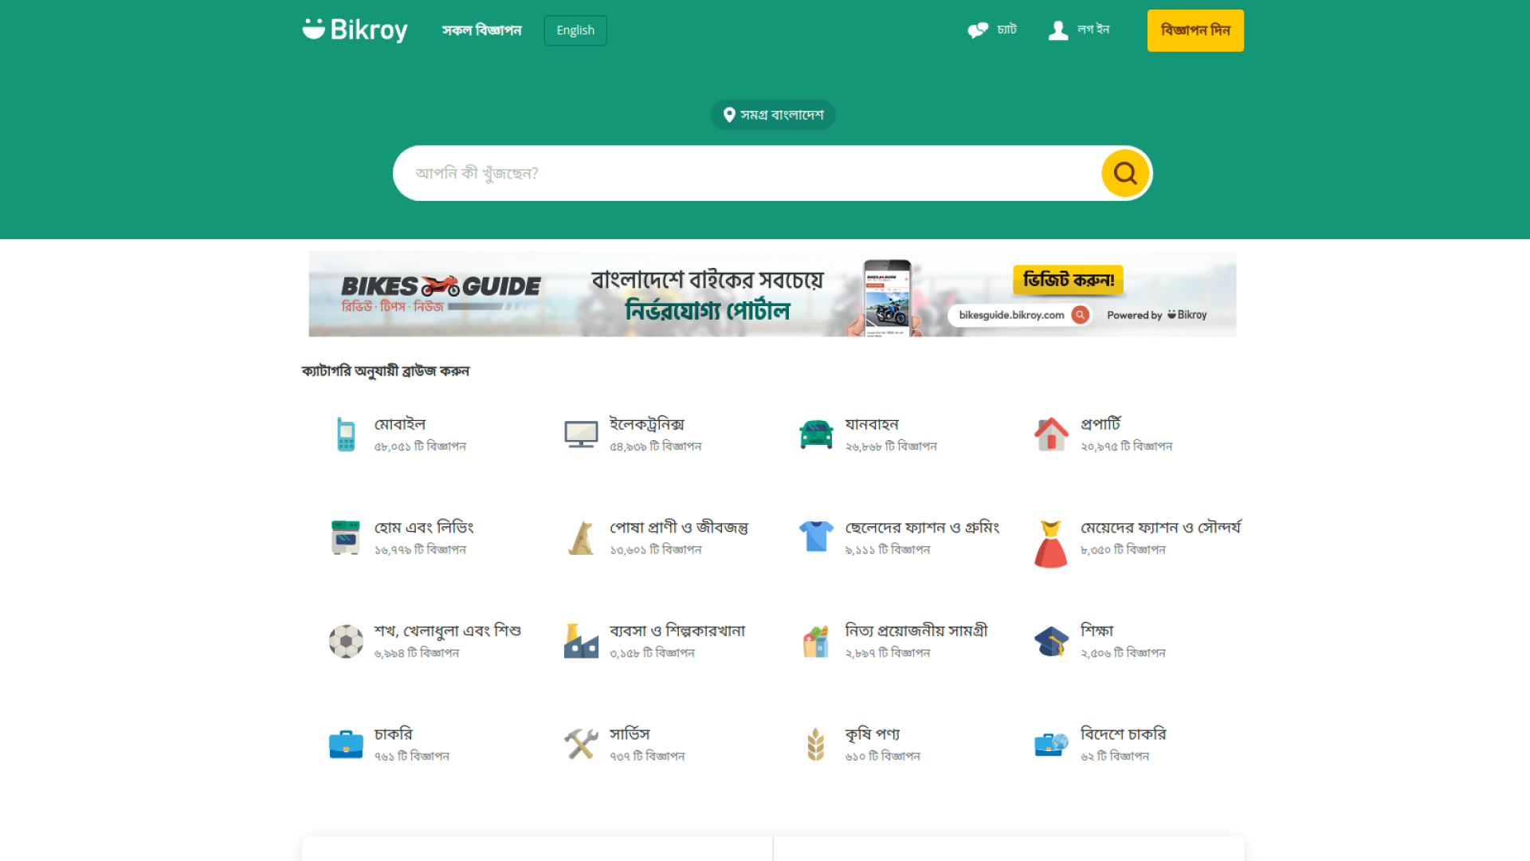Select the চাকরি briefcase icon
This screenshot has width=1530, height=861.
pos(346,743)
